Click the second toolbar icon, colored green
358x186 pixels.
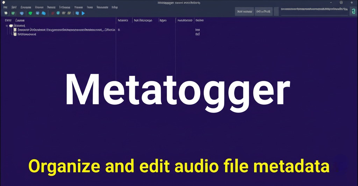[13, 13]
